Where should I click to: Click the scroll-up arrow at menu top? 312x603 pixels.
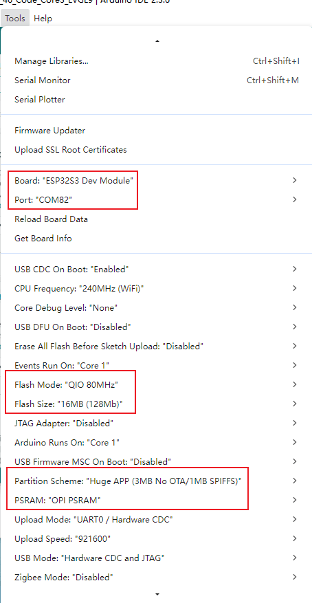point(157,41)
